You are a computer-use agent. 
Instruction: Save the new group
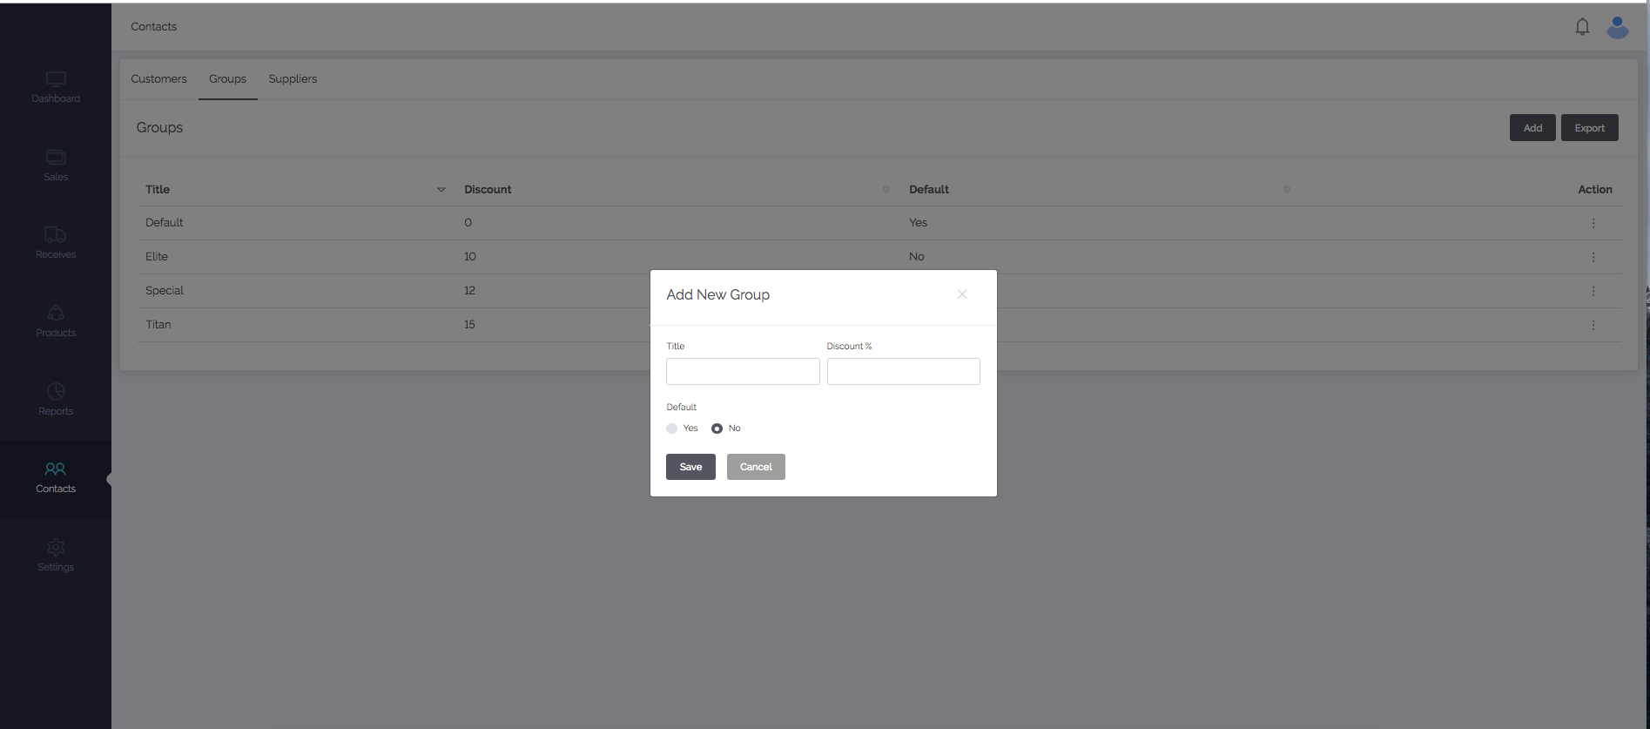pos(690,467)
